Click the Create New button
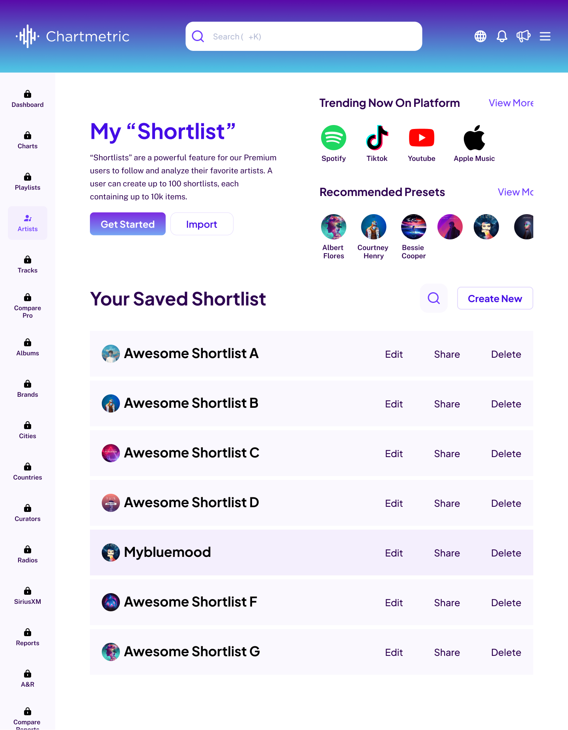Screen dimensions: 568x730 point(495,299)
